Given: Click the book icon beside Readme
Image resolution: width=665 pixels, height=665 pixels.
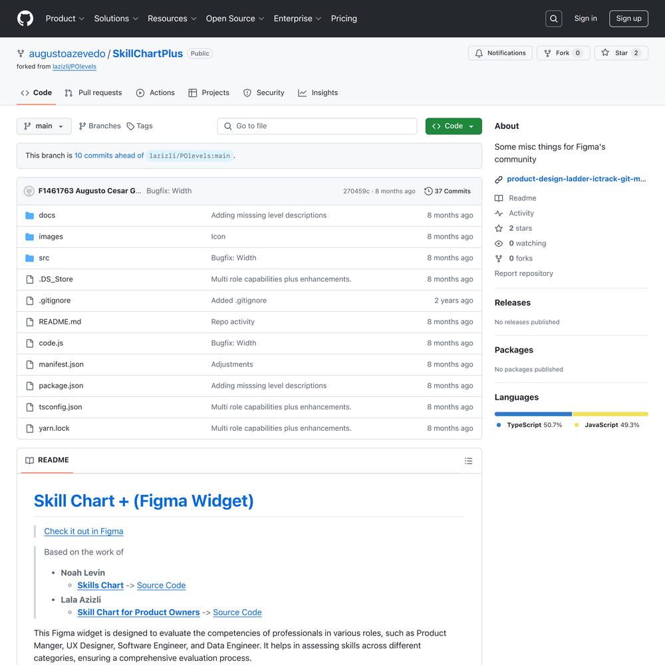Looking at the screenshot, I should [499, 198].
